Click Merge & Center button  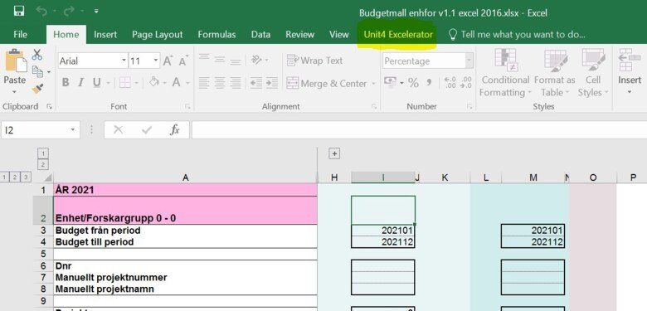click(x=326, y=83)
